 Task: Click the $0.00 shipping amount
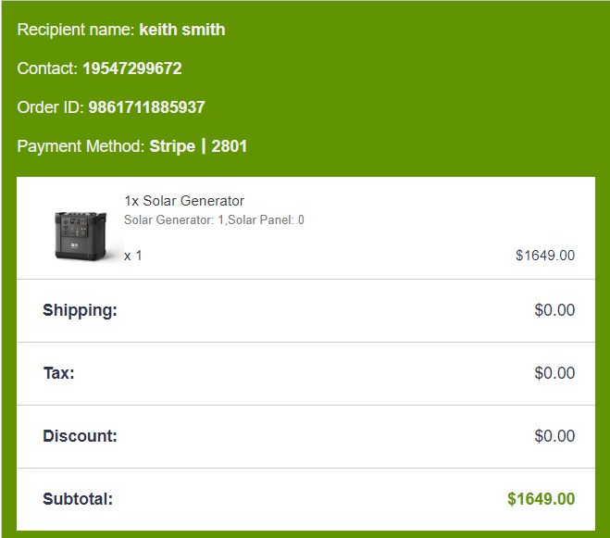554,310
